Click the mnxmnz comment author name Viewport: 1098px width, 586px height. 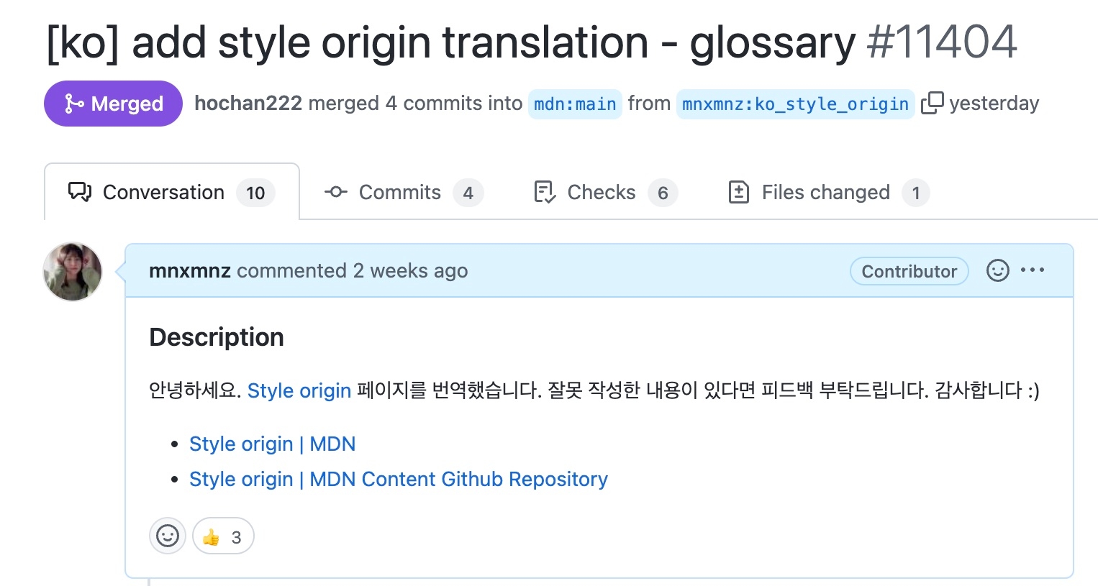(190, 271)
